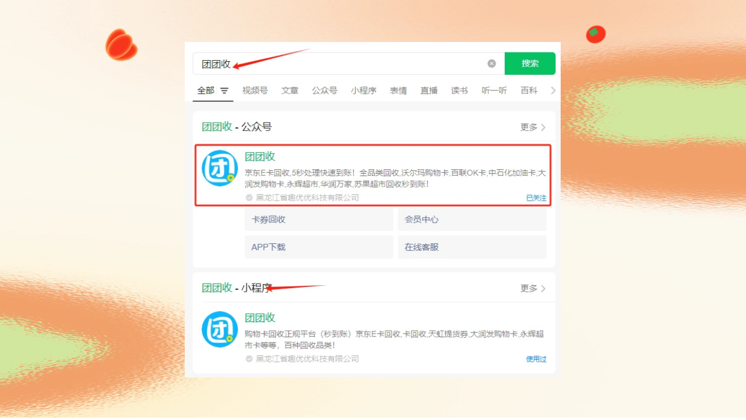Switch to the 文章 tab
The image size is (746, 420).
(x=290, y=90)
